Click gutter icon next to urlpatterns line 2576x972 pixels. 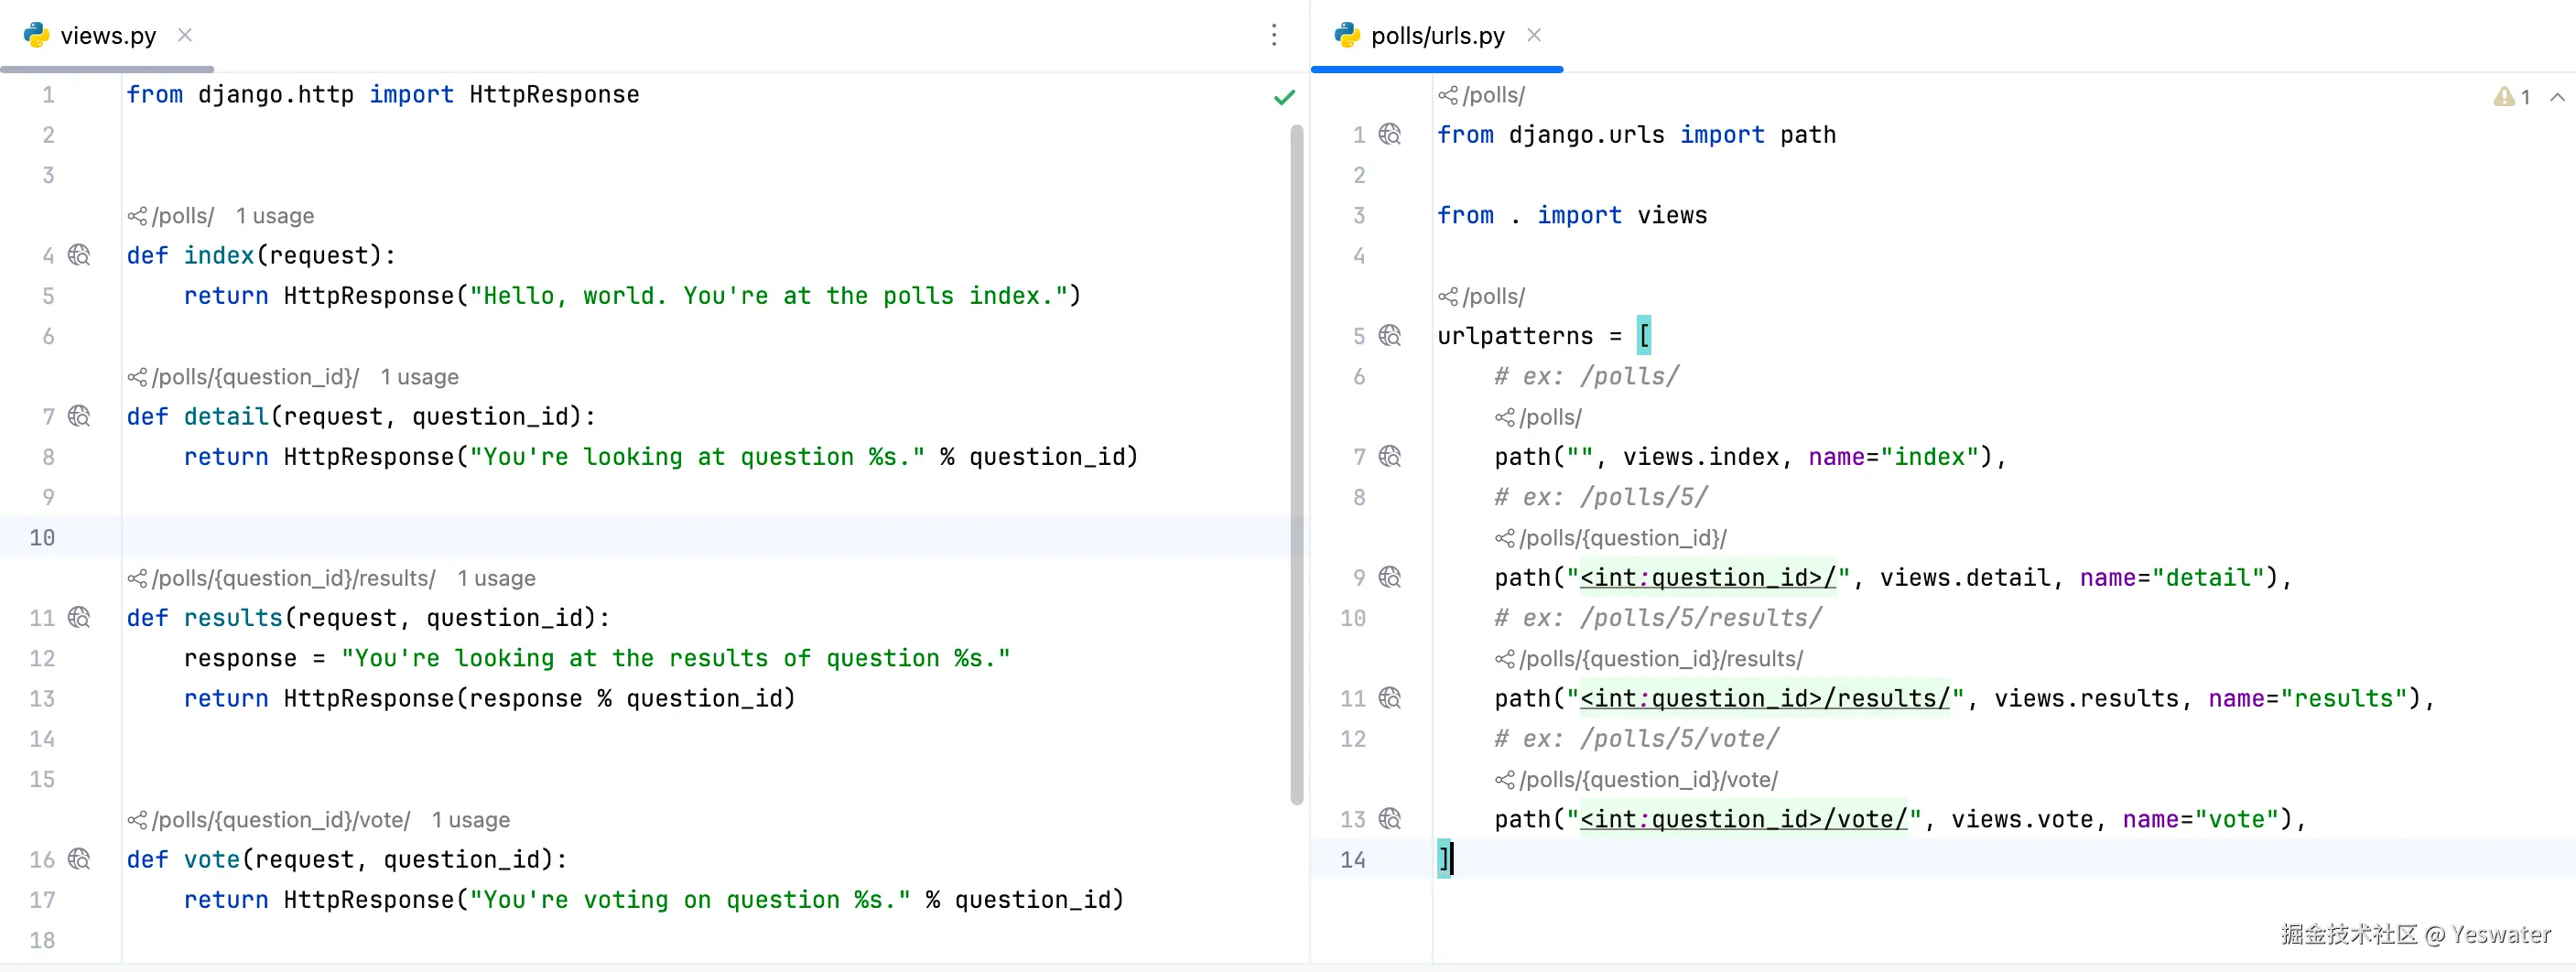1390,336
